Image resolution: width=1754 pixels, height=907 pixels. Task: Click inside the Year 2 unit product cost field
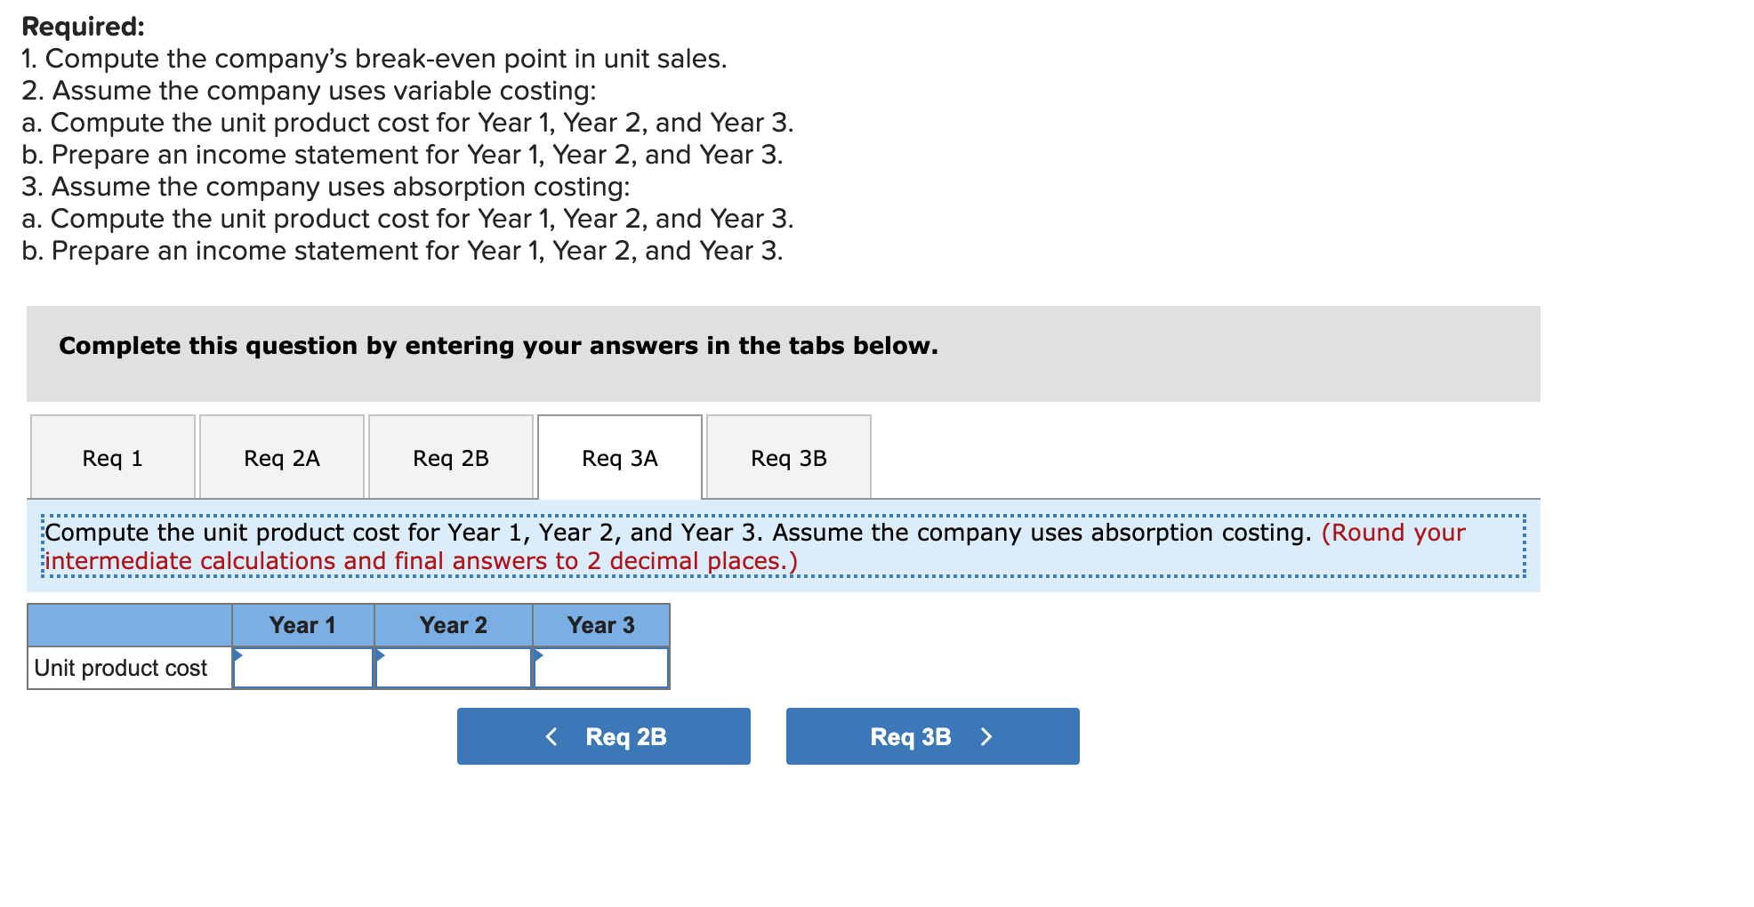(x=454, y=669)
